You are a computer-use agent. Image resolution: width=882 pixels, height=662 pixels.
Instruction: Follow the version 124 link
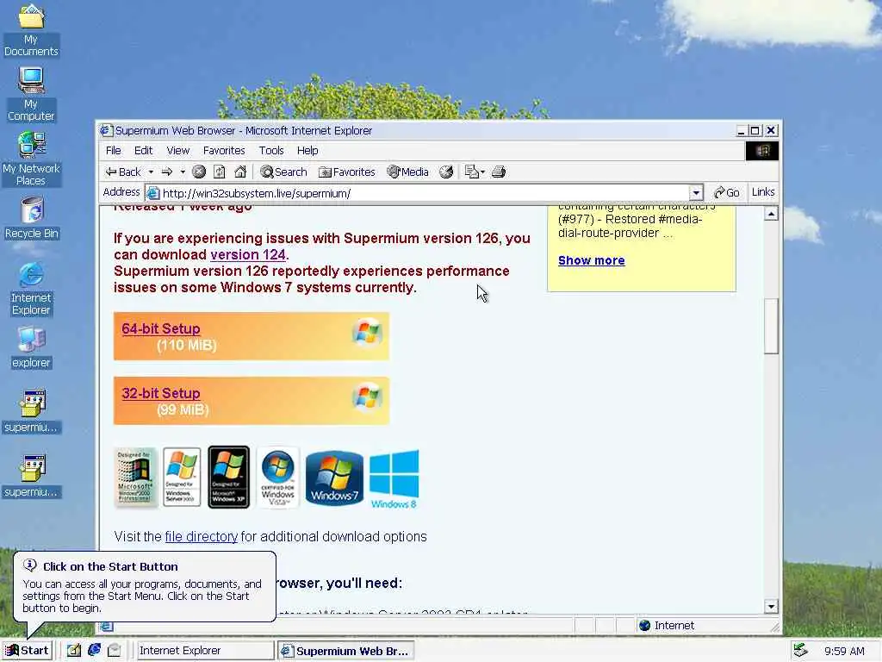tap(248, 255)
